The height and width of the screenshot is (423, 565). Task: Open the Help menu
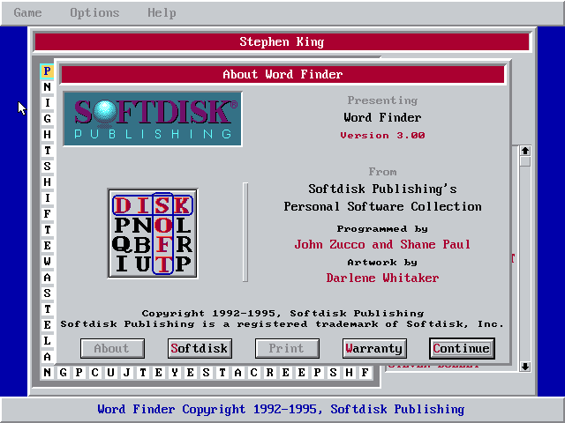tap(162, 13)
